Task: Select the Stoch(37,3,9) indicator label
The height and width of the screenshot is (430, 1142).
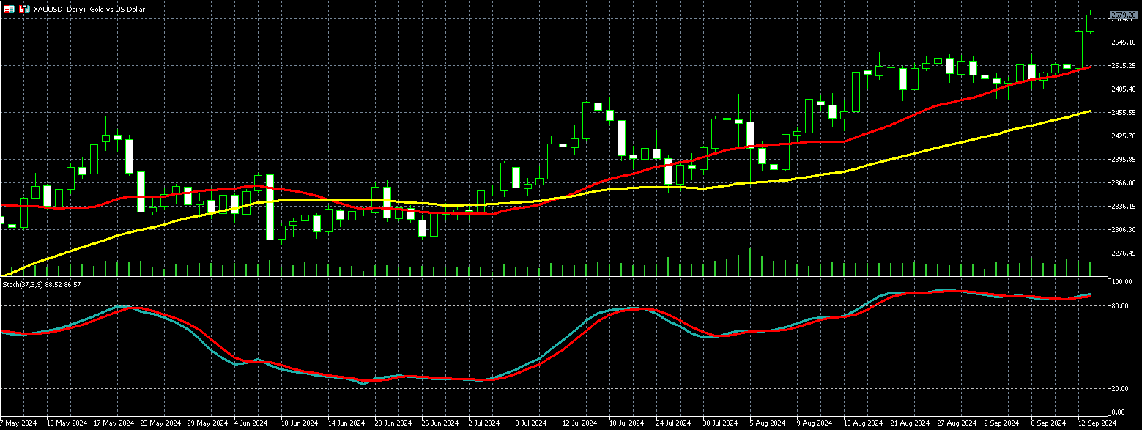Action: (41, 284)
